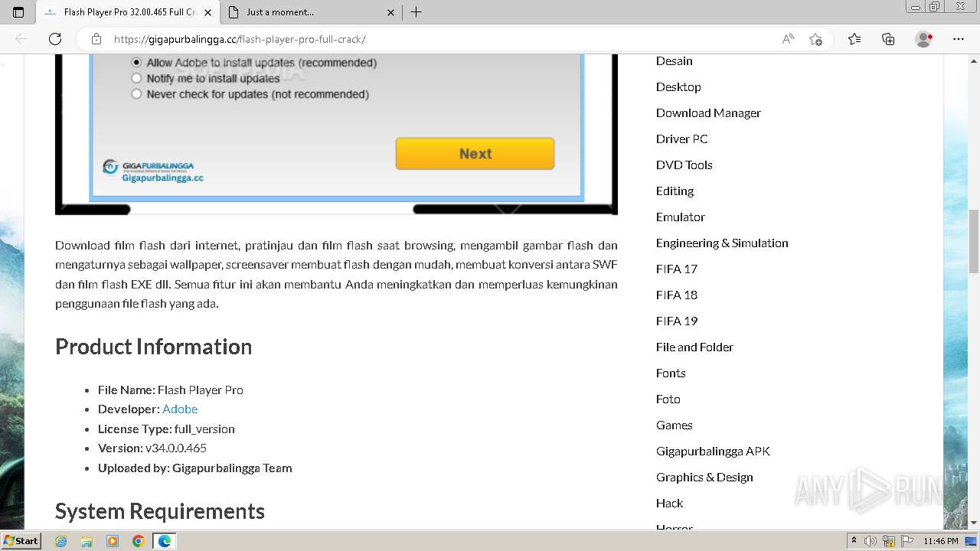Viewport: 980px width, 551px height.
Task: Open the Desktop category
Action: coord(678,87)
